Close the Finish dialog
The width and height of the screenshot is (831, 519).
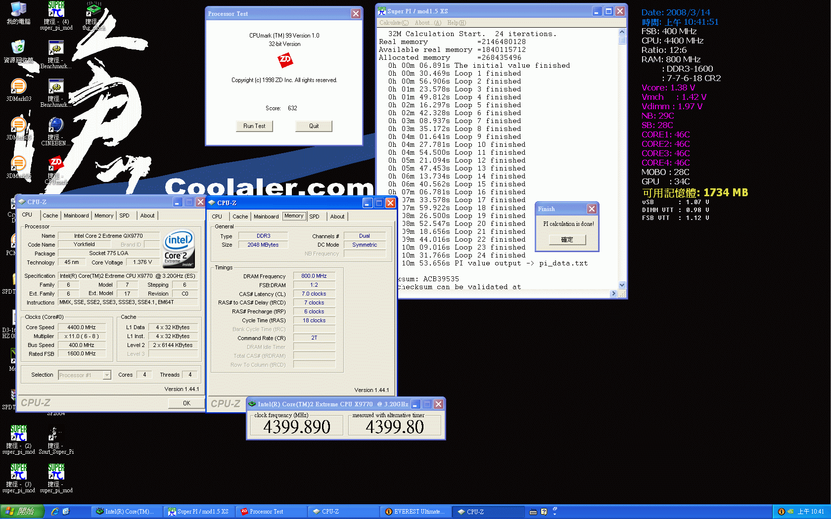click(x=592, y=209)
